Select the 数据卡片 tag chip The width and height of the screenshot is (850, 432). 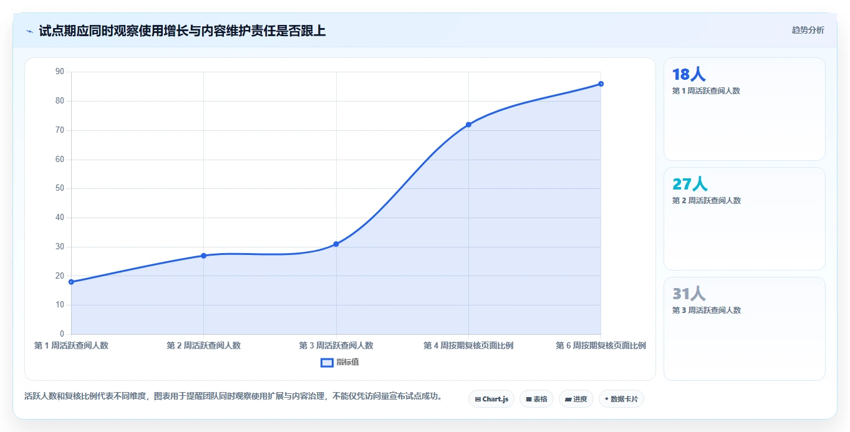pyautogui.click(x=621, y=399)
